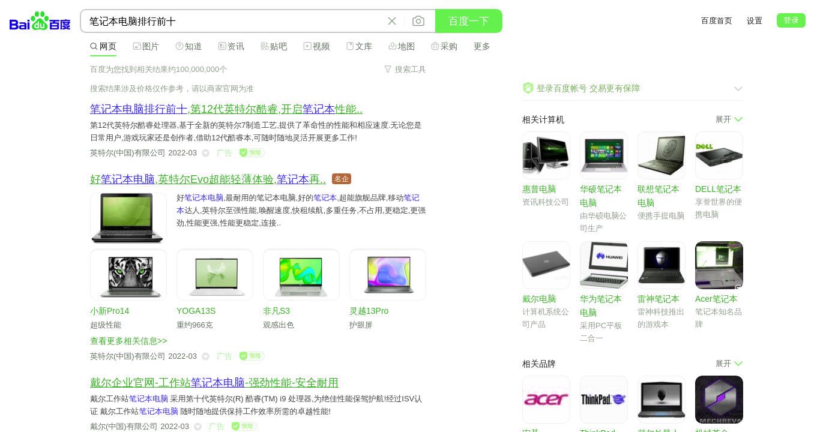Click the 百度一下 search button
This screenshot has height=432, width=820.
pos(469,21)
